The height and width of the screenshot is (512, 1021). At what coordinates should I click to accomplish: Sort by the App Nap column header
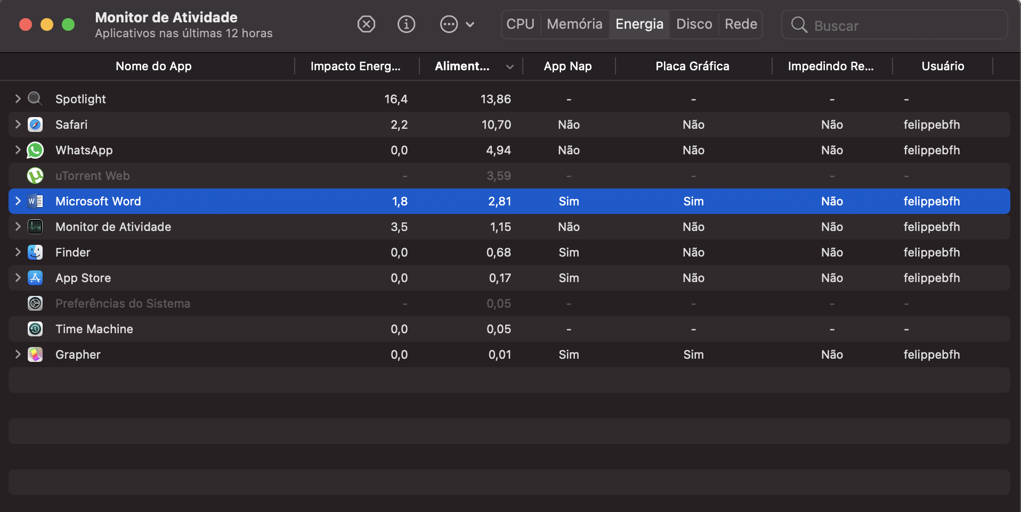(x=568, y=67)
